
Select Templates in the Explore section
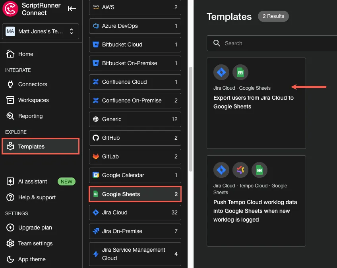coord(41,146)
